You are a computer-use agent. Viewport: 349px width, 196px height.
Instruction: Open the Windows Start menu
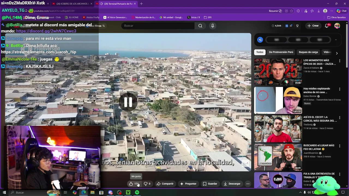pos(4,192)
